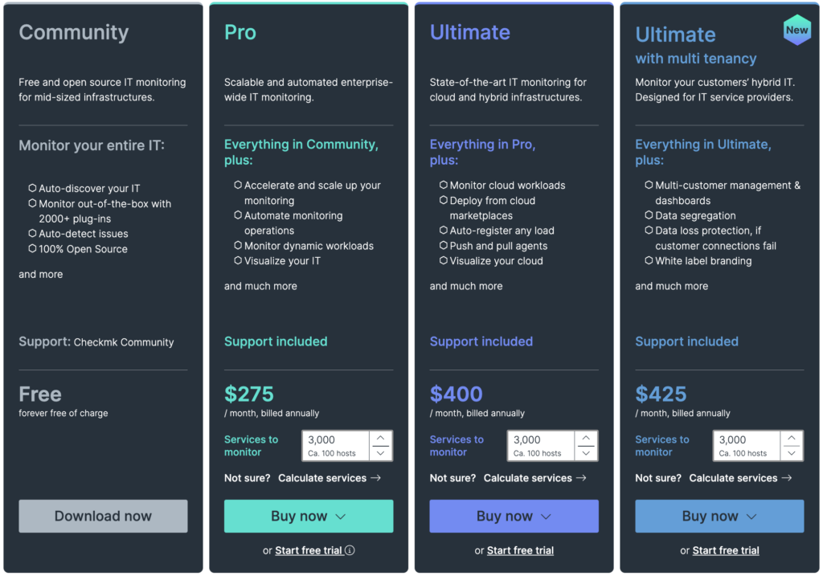This screenshot has height=576, width=823.
Task: Decrease Ultimate services to monitor count
Action: 587,453
